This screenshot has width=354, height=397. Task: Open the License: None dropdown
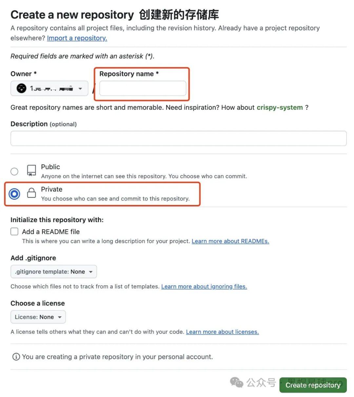(38, 317)
